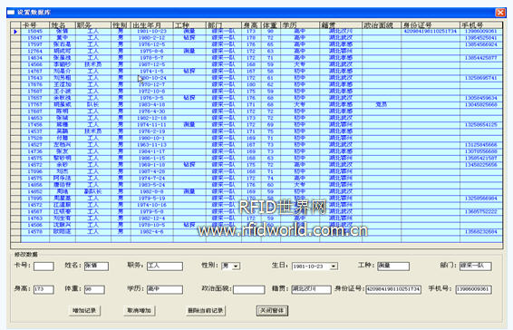Click the card number in the first row
This screenshot has width=513, height=330.
tap(35, 31)
